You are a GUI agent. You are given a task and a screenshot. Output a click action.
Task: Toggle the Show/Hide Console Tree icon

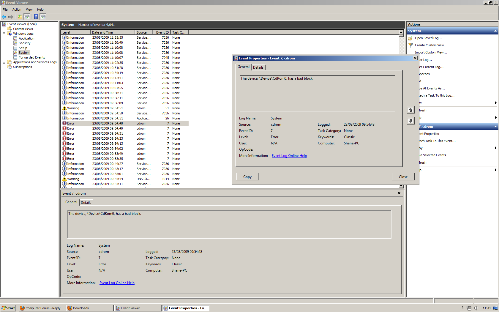(27, 17)
